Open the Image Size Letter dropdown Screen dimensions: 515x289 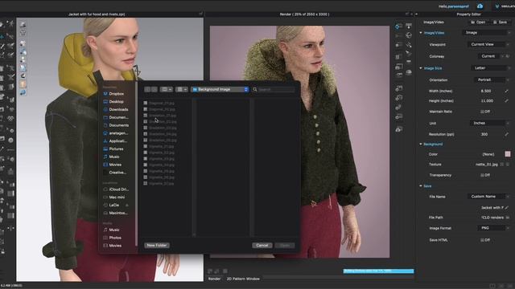[x=491, y=68]
